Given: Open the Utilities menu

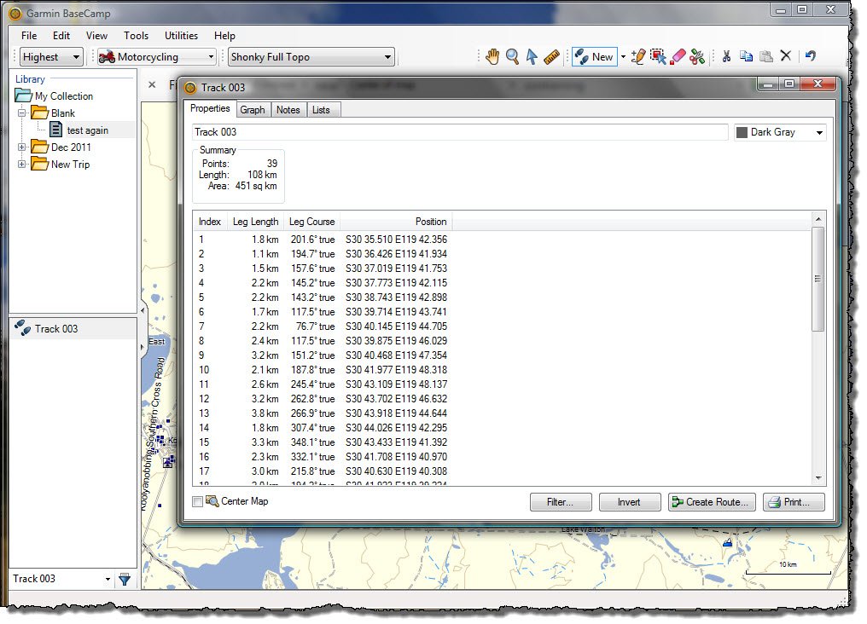Looking at the screenshot, I should coord(181,35).
